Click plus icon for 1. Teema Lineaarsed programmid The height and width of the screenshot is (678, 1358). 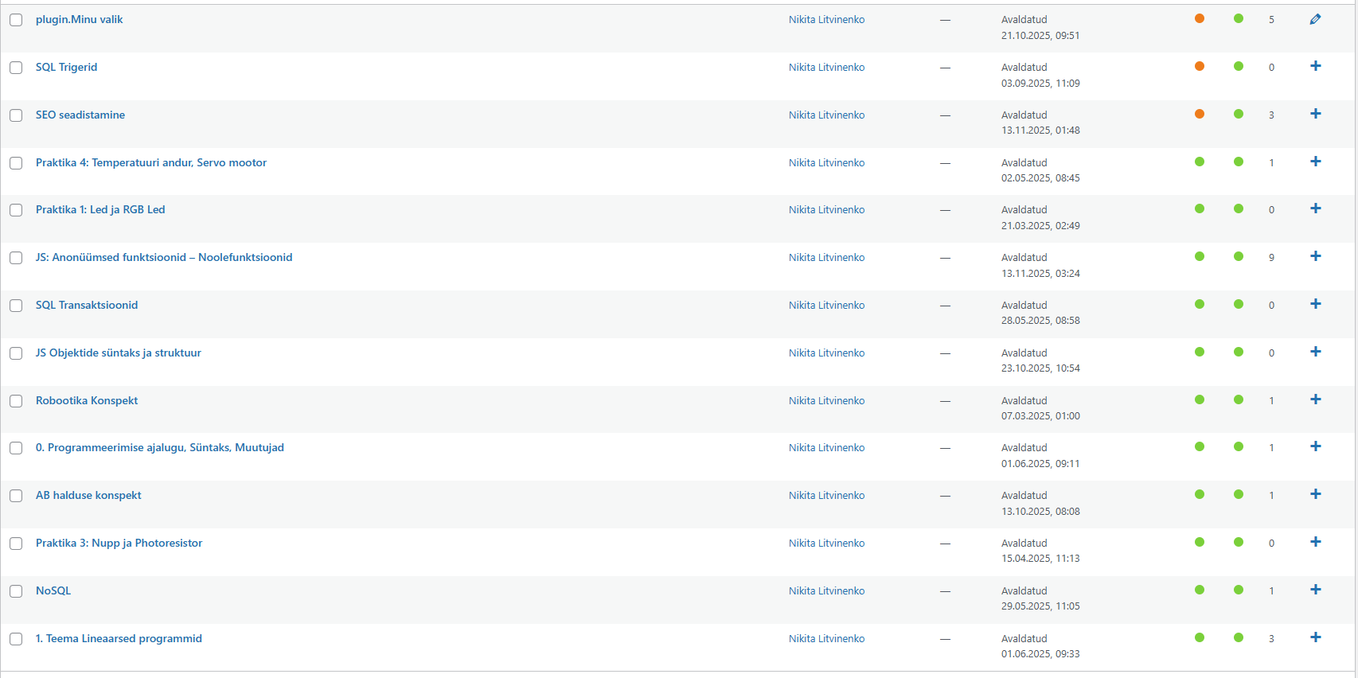click(x=1315, y=637)
